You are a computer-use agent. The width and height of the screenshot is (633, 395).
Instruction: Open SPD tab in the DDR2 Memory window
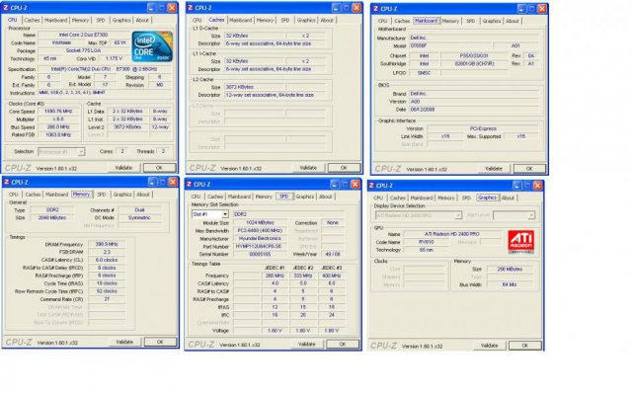coord(102,195)
